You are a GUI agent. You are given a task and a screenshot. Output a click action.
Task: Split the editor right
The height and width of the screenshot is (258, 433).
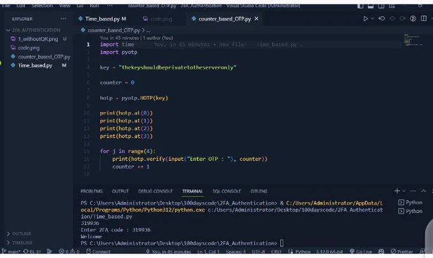(x=423, y=18)
